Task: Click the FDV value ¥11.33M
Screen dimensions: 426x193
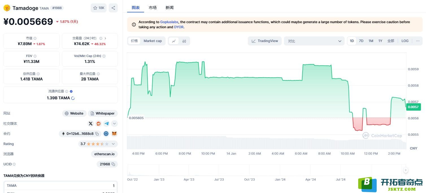Action: coord(31,62)
